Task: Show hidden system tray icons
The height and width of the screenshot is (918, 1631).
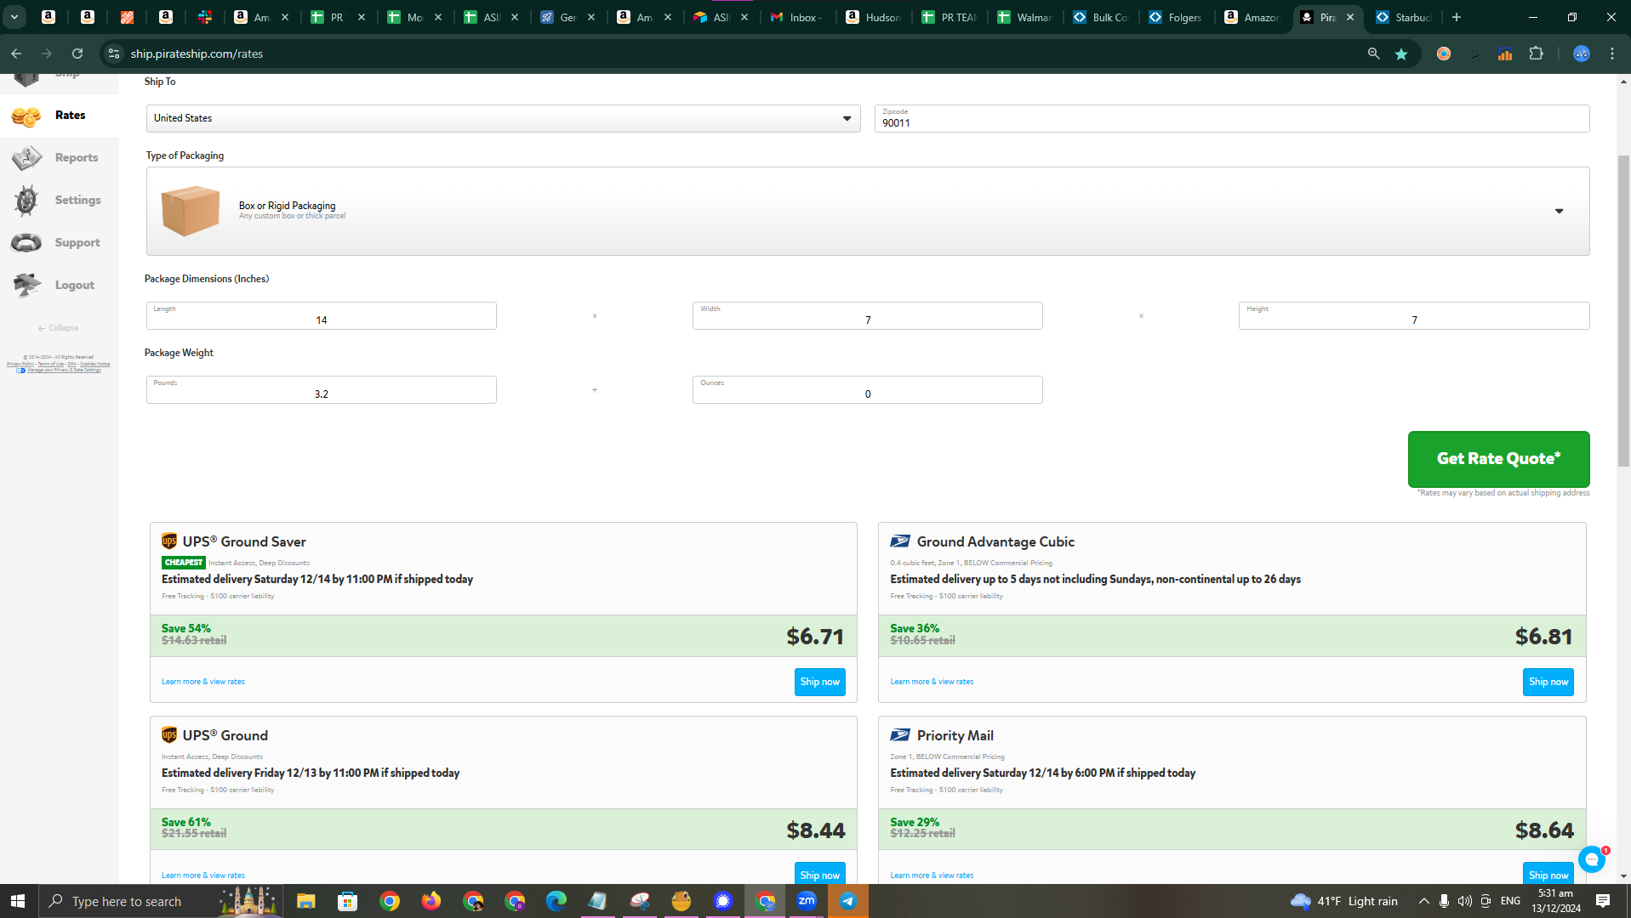Action: pyautogui.click(x=1423, y=901)
